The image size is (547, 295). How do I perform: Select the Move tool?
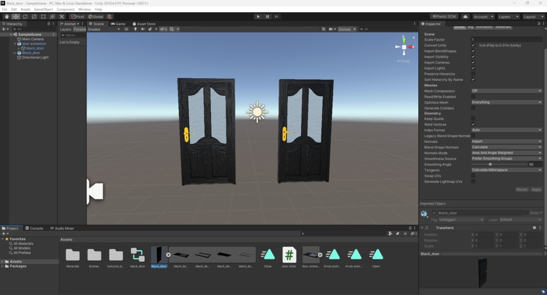15,17
